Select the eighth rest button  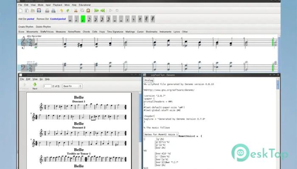pyautogui.click(x=134, y=19)
